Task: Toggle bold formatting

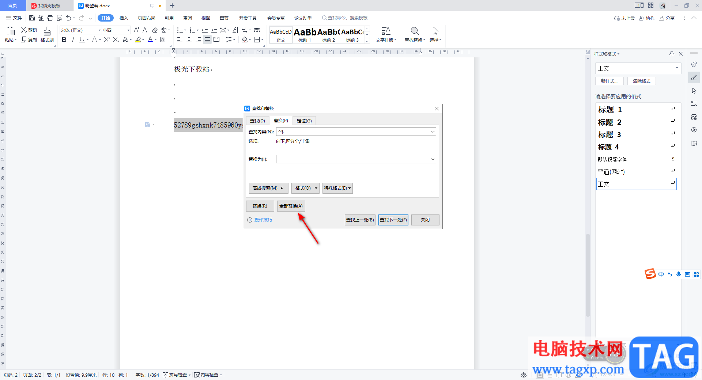Action: (x=64, y=39)
